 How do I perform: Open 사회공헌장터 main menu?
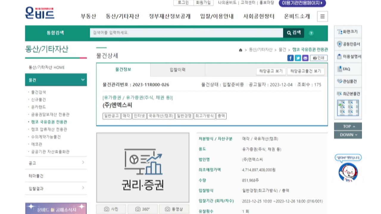click(x=259, y=16)
